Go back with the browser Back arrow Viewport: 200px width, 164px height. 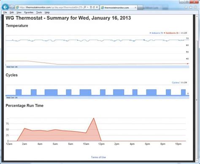pyautogui.click(x=5, y=7)
